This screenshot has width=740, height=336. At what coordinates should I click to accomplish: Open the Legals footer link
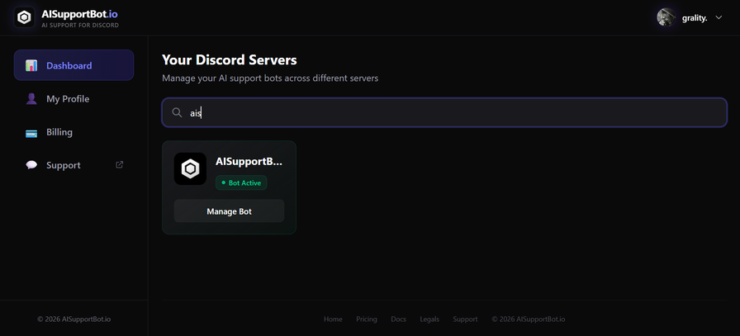(429, 319)
